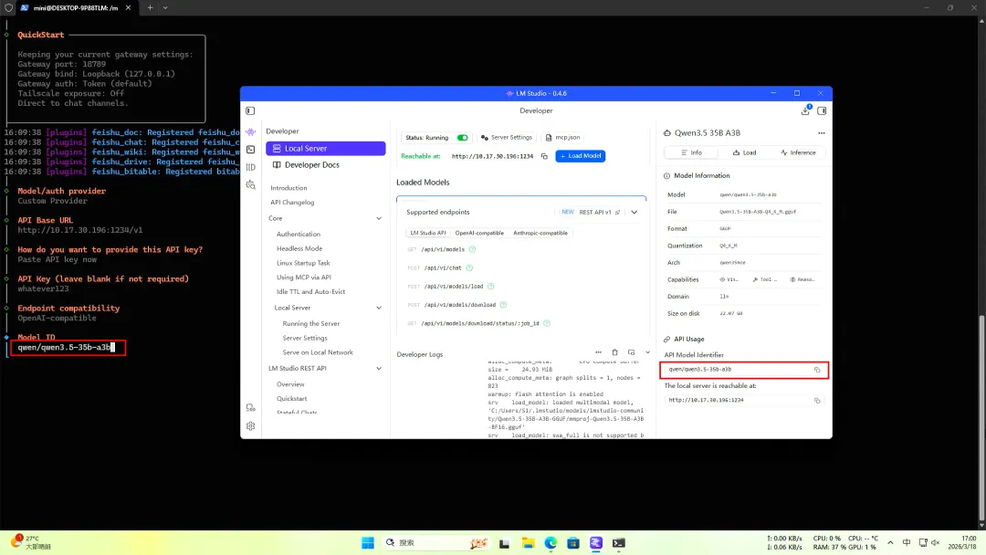Open the Running the Server docs page
The width and height of the screenshot is (986, 555).
311,324
